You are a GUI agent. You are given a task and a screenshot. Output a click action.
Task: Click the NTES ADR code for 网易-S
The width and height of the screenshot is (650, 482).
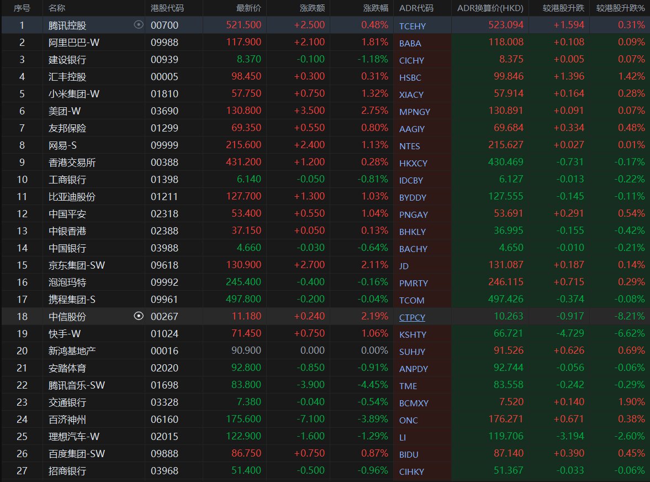pos(410,146)
